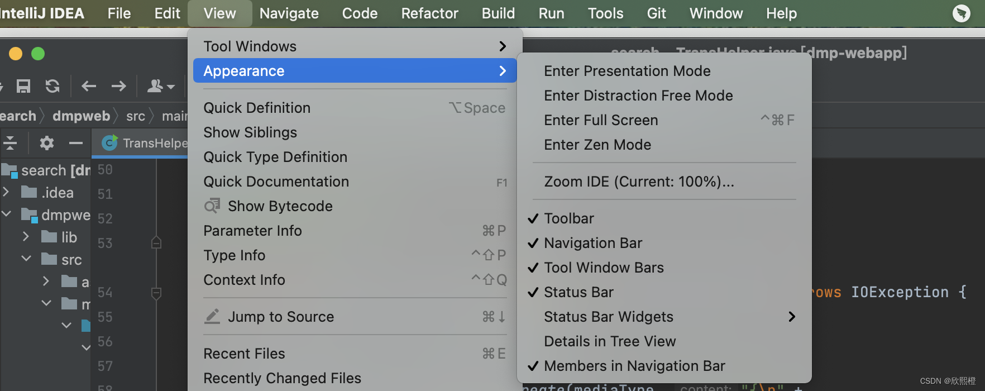985x391 pixels.
Task: Choose Enter Presentation Mode
Action: (627, 71)
